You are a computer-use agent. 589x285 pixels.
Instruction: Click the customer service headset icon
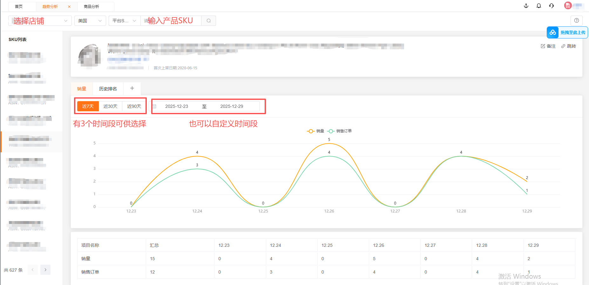click(x=552, y=6)
